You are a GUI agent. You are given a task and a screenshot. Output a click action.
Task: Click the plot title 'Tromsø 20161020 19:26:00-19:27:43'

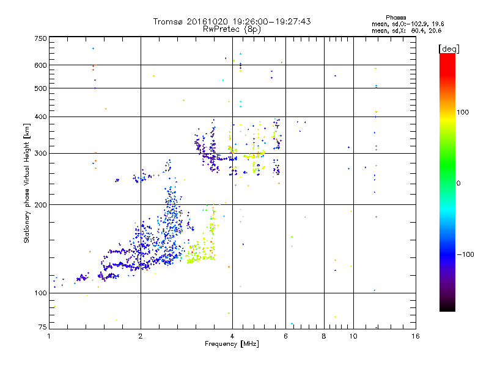coord(232,21)
